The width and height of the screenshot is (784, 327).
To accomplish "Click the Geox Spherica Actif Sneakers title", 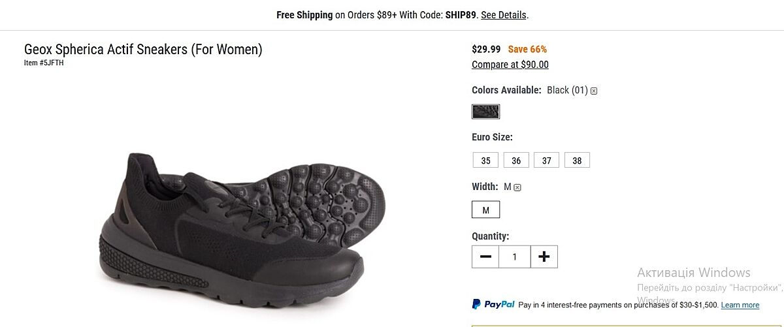I will [143, 50].
